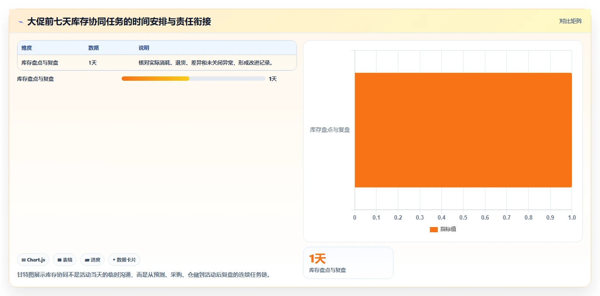Click the 0.5 x-axis tick label

(x=463, y=217)
